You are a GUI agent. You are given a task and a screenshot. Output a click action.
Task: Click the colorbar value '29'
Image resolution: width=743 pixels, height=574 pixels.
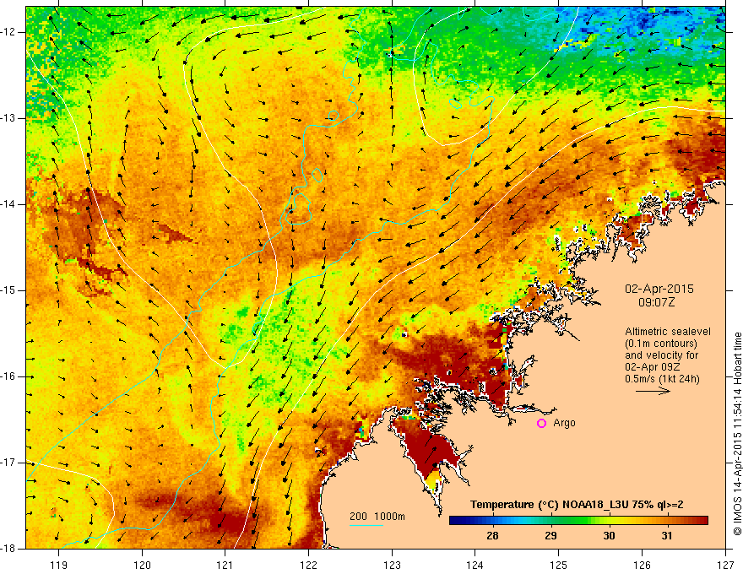tap(550, 536)
